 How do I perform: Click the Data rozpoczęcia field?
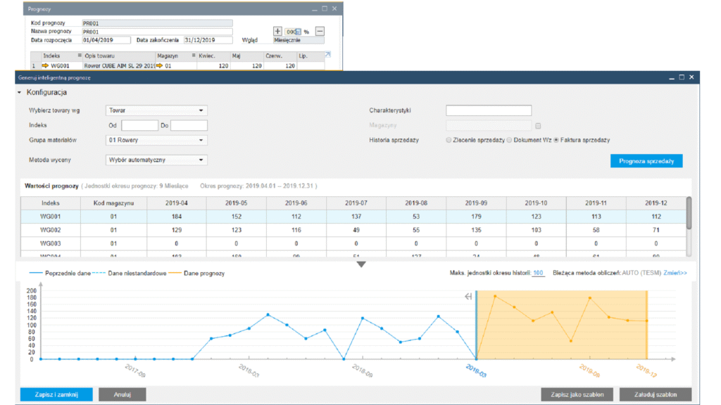coord(106,40)
